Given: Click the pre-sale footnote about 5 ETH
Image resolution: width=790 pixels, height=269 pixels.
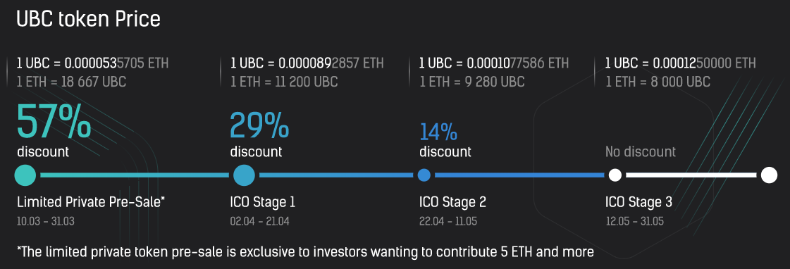Looking at the screenshot, I should pyautogui.click(x=305, y=251).
